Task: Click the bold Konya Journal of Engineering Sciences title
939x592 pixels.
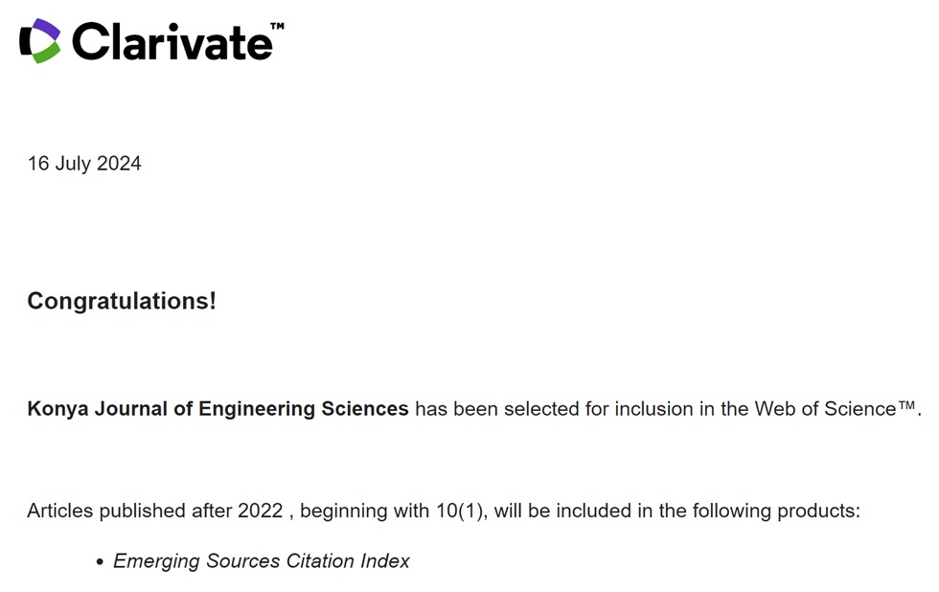Action: pos(218,409)
